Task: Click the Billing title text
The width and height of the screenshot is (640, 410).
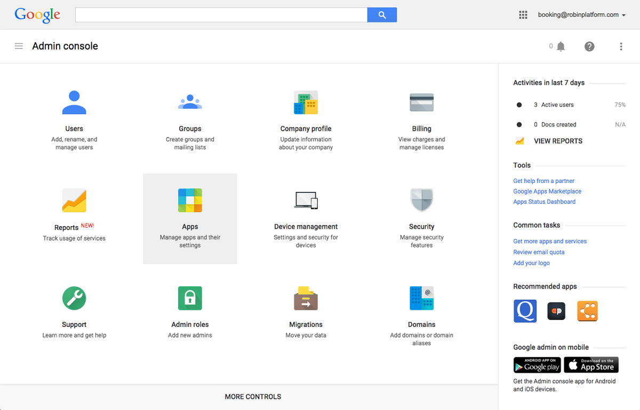Action: (x=421, y=128)
